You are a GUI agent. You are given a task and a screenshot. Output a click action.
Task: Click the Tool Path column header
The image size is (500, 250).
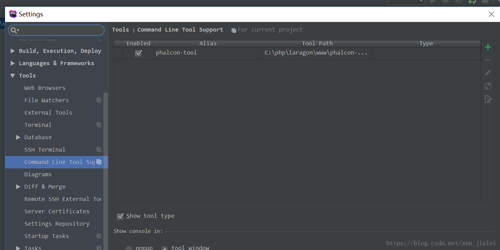click(317, 44)
